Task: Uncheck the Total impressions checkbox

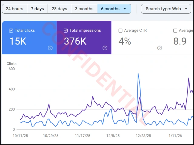Action: (x=66, y=31)
